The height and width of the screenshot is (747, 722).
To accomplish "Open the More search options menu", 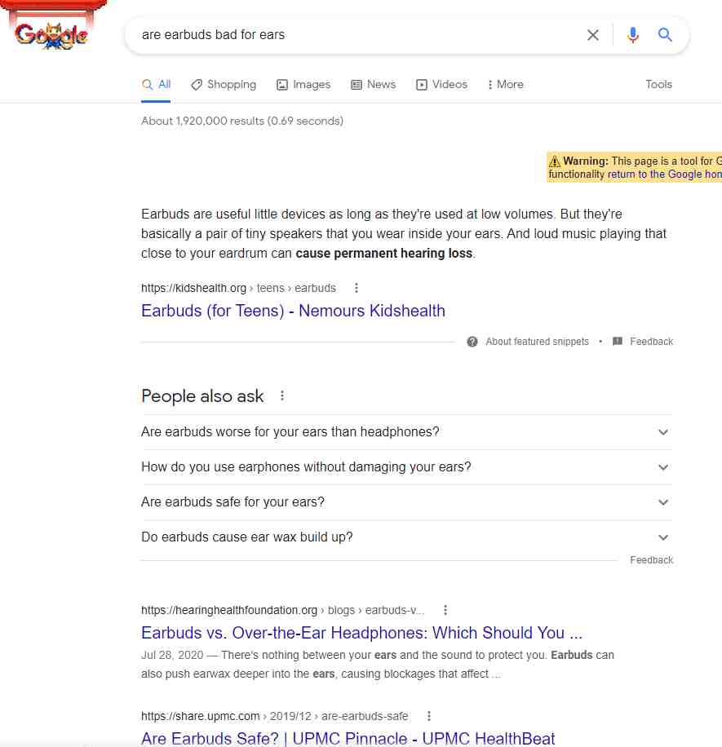I will (x=506, y=85).
